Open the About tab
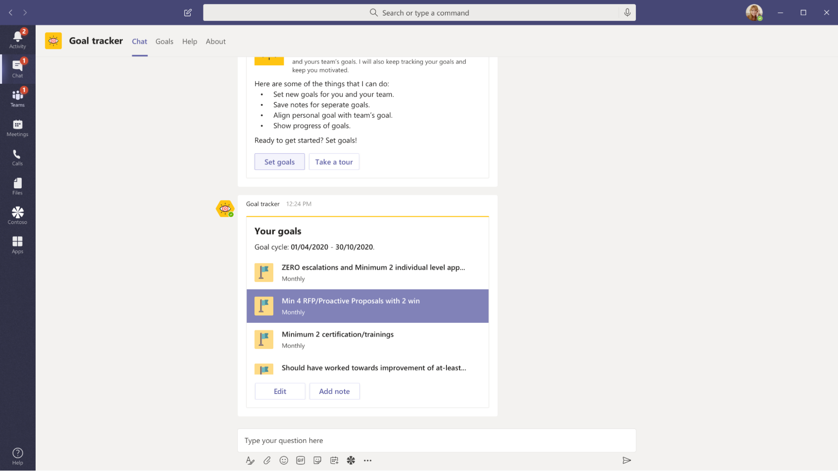The image size is (838, 471). [215, 41]
